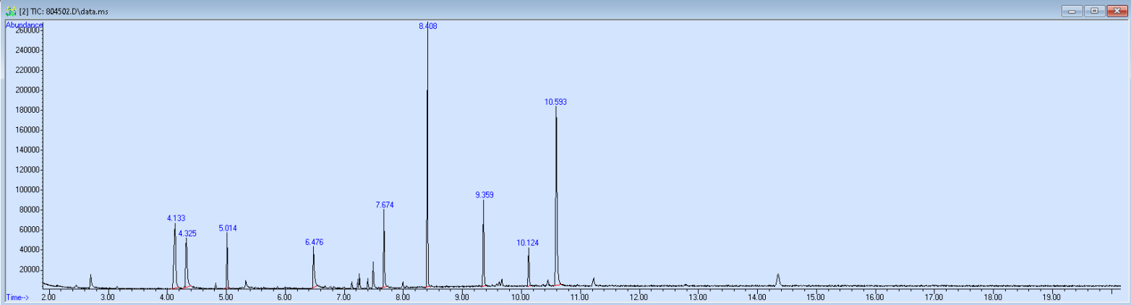Click the TIC window title icon
1131x305 pixels.
tap(10, 11)
